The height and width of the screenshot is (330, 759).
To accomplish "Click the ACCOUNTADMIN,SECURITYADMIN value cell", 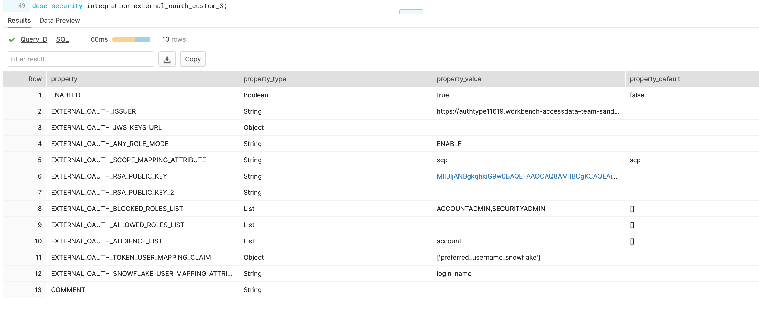I will (528, 209).
